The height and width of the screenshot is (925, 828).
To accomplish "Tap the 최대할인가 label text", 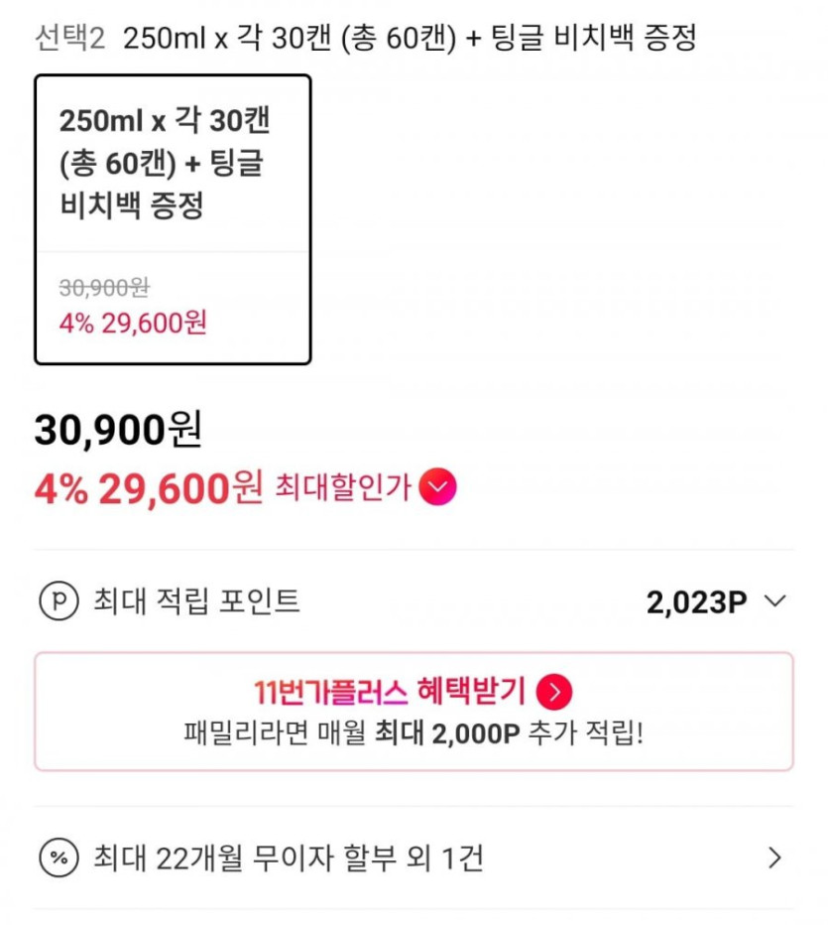I will point(341,487).
